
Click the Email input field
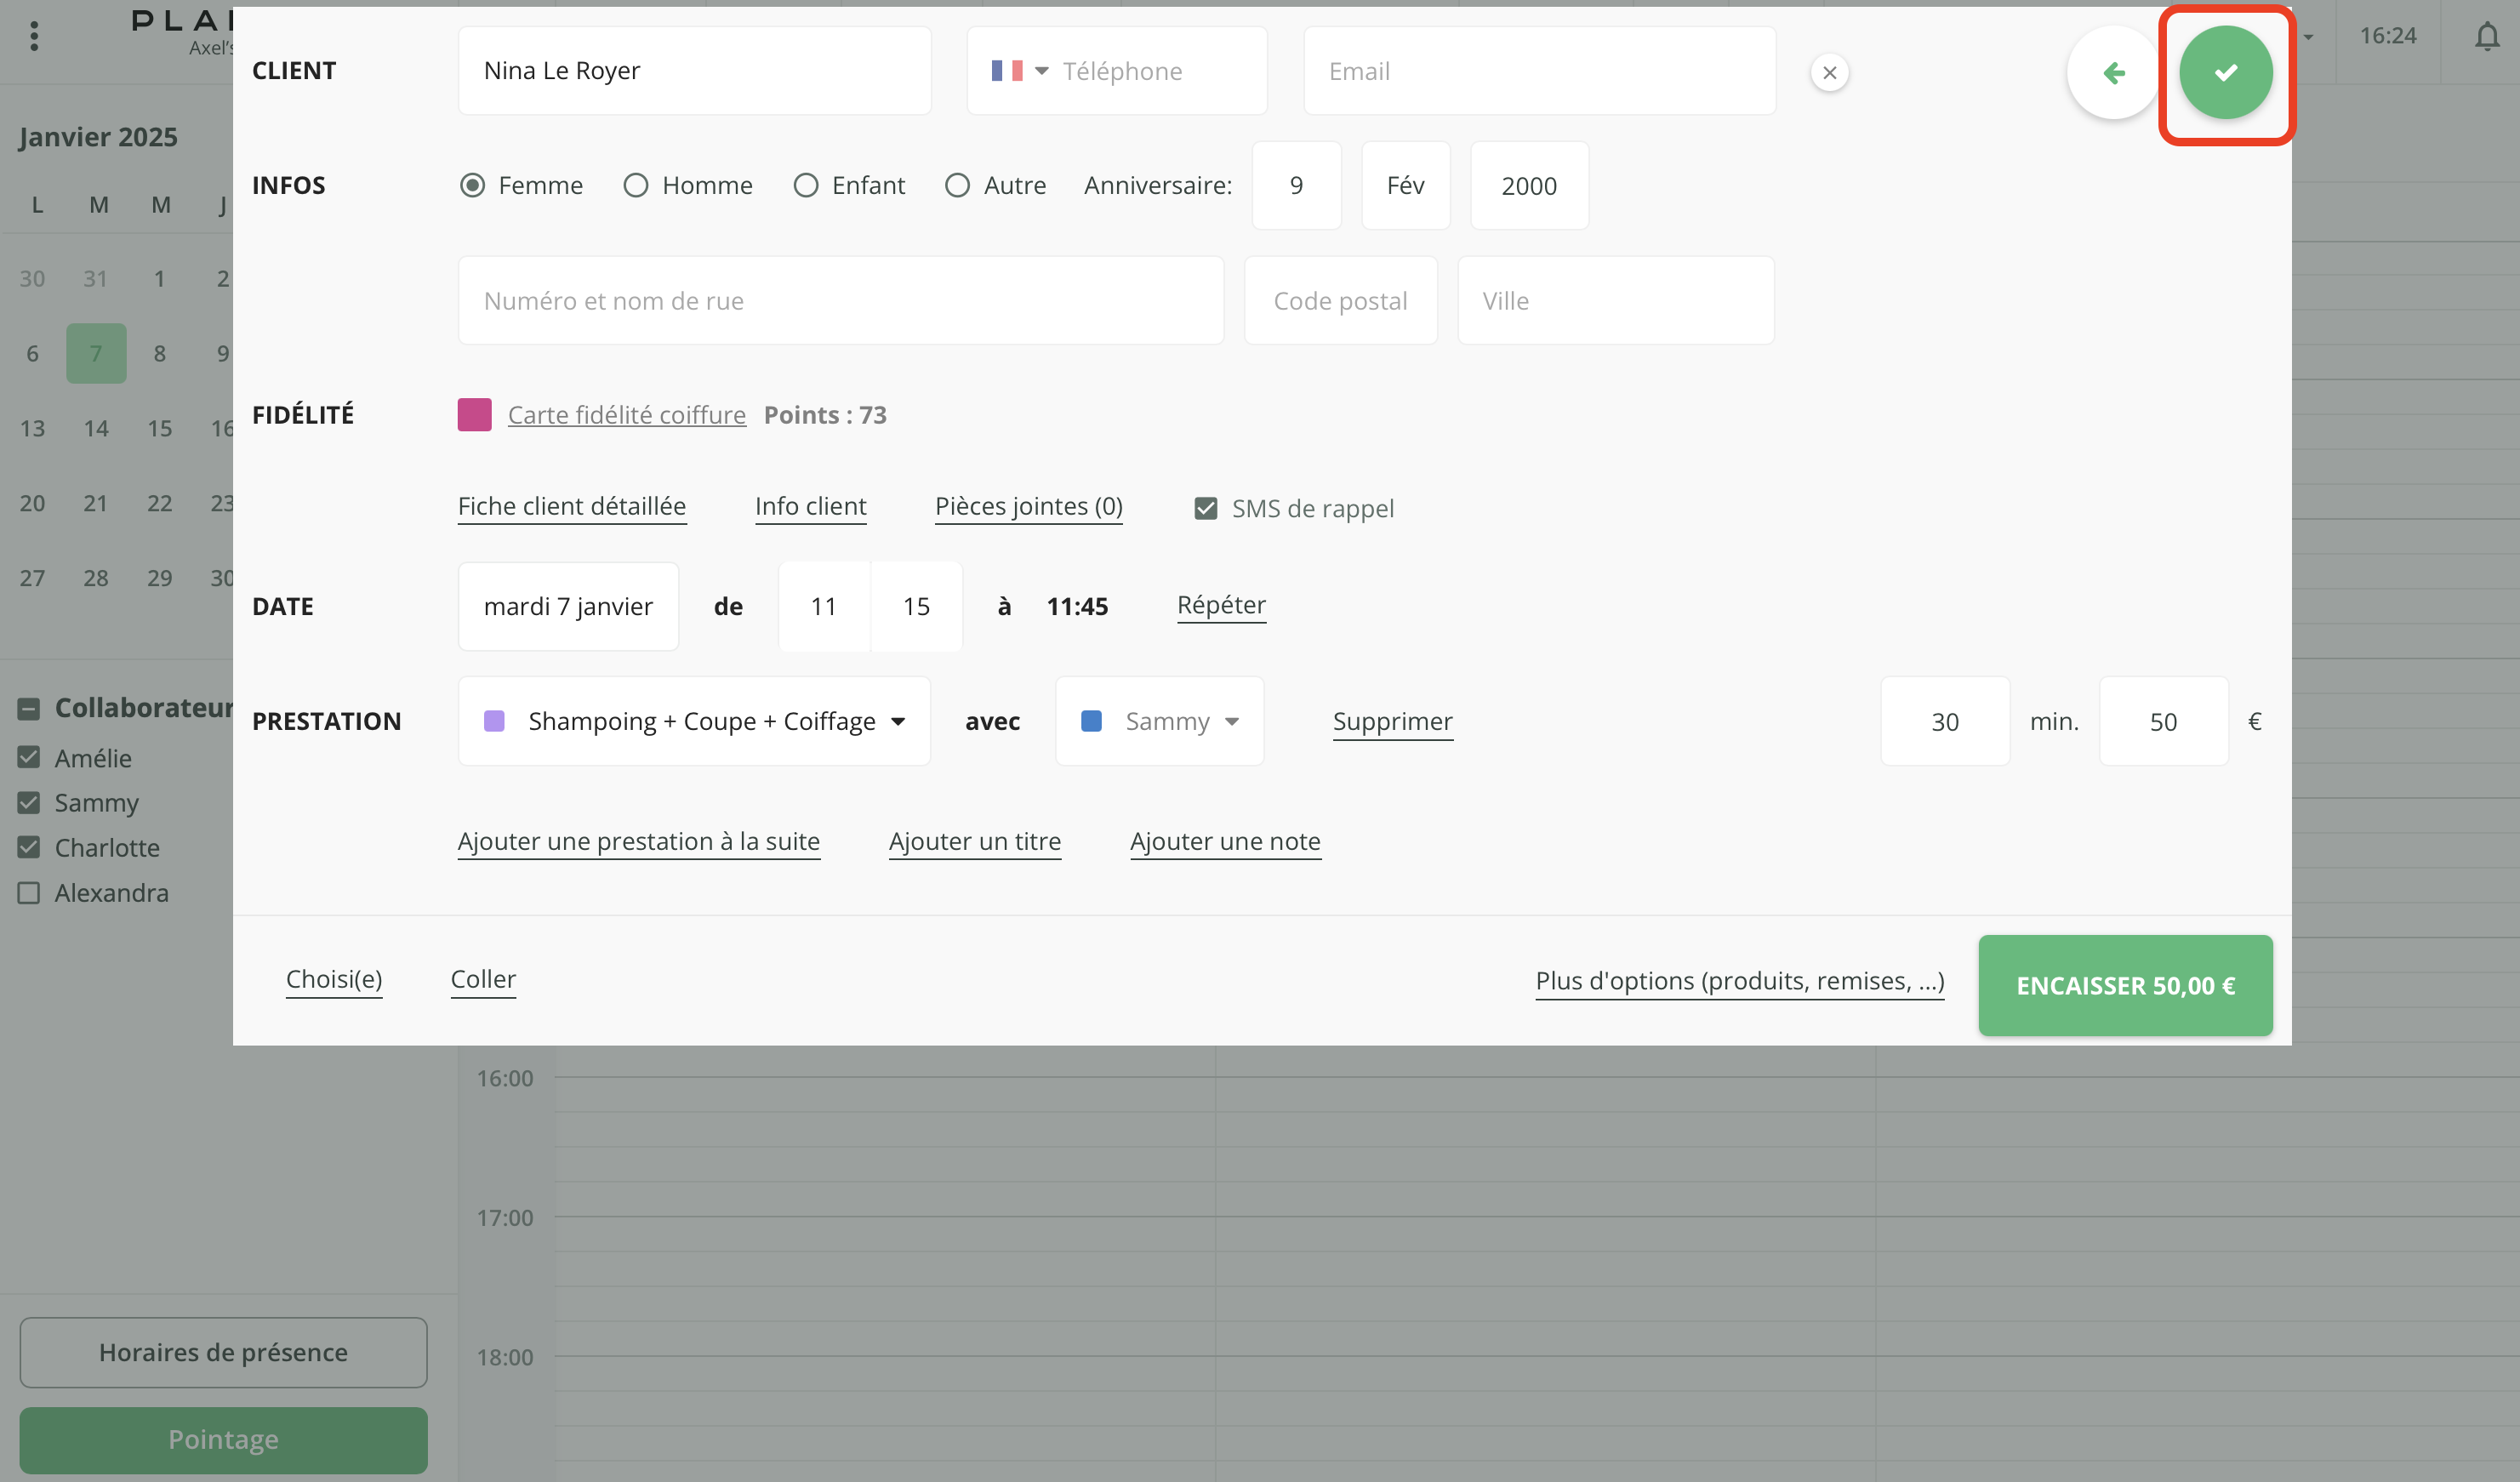click(x=1538, y=71)
